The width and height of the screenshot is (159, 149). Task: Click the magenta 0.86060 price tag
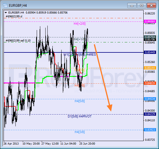(150, 21)
